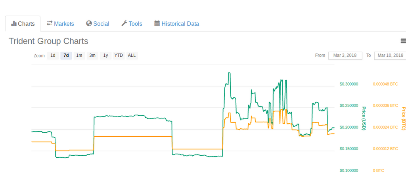Go to the Tools tab
Viewport: 406px width, 172px height.
pyautogui.click(x=135, y=24)
